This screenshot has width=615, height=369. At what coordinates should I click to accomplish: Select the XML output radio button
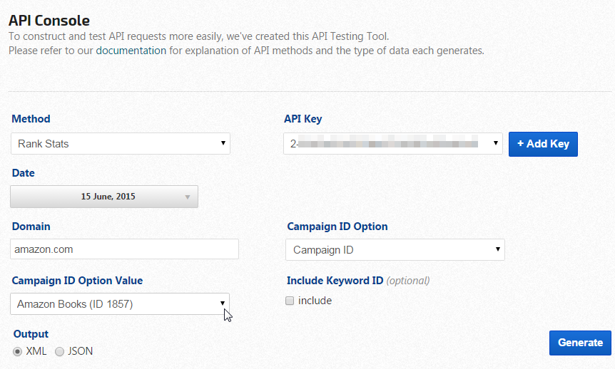18,351
